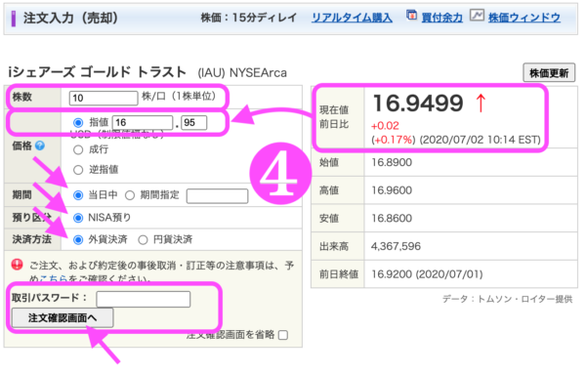The height and width of the screenshot is (374, 586).
Task: Open the リアルタイム購入 link
Action: click(352, 18)
